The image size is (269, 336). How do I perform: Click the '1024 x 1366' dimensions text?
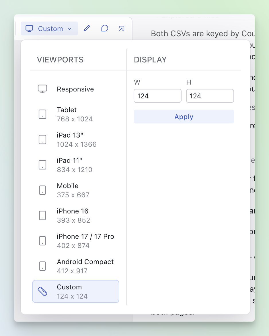pyautogui.click(x=77, y=144)
